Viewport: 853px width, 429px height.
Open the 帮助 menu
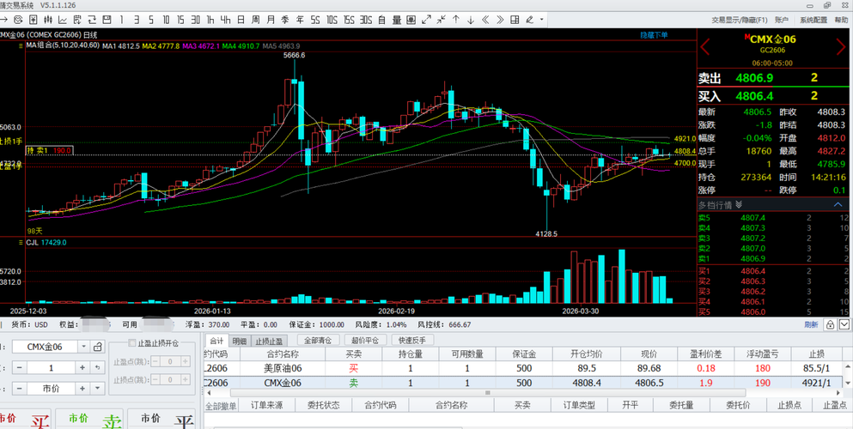coord(841,20)
